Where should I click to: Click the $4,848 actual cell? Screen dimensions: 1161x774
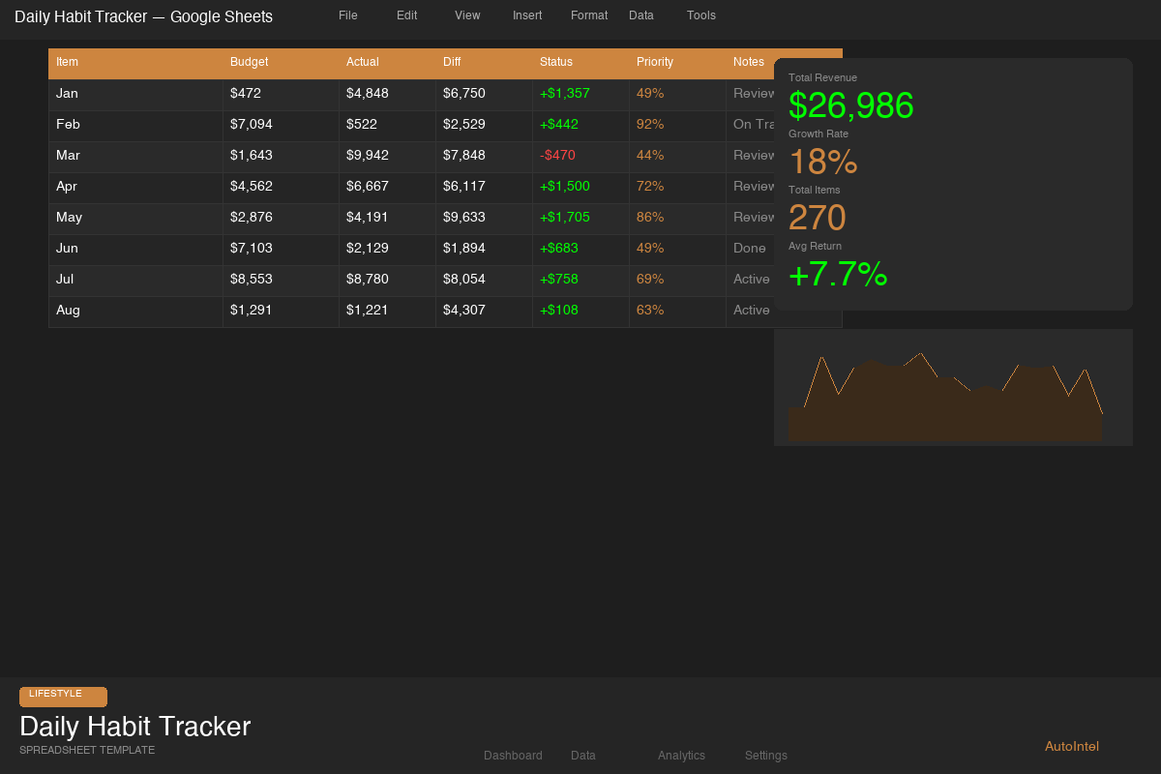pos(387,95)
